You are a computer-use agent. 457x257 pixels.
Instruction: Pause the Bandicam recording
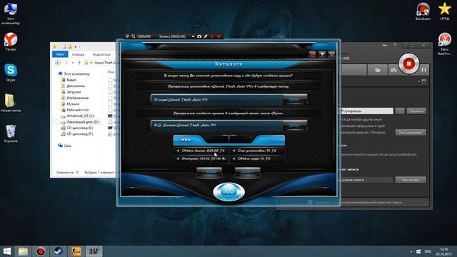point(423,70)
